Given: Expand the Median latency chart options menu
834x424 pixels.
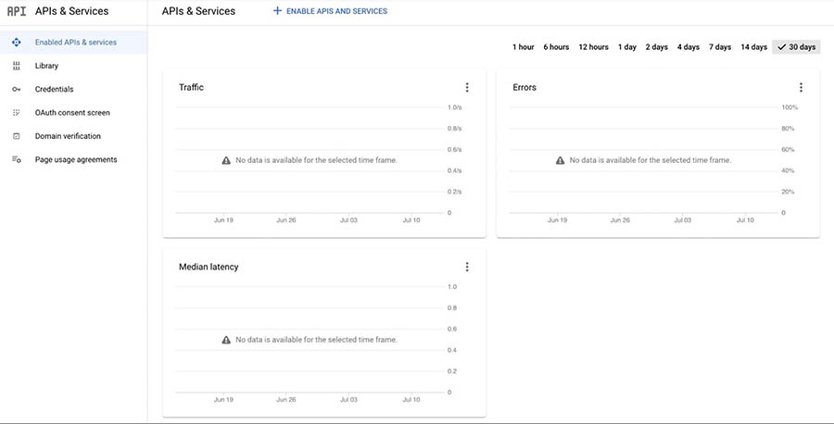Looking at the screenshot, I should [467, 268].
